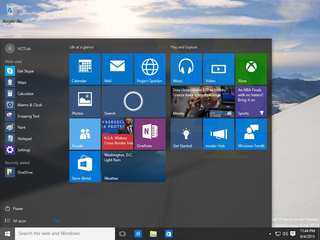This screenshot has width=320, height=240.
Task: Open the Sports tile about NBA Finals
Action: pos(251,102)
